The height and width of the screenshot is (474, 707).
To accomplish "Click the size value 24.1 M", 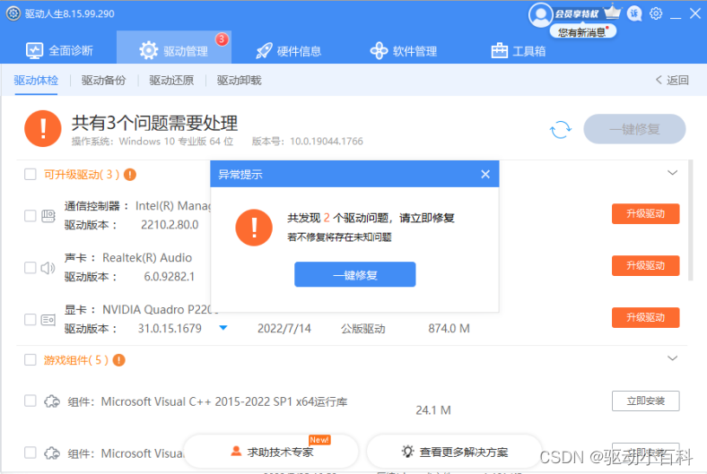I will click(x=433, y=410).
